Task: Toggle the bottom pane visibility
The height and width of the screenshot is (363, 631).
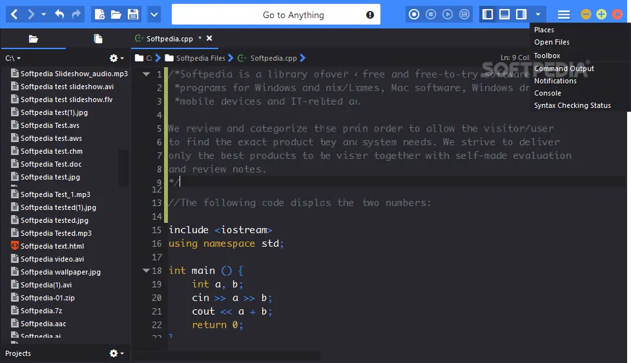Action: pyautogui.click(x=504, y=14)
